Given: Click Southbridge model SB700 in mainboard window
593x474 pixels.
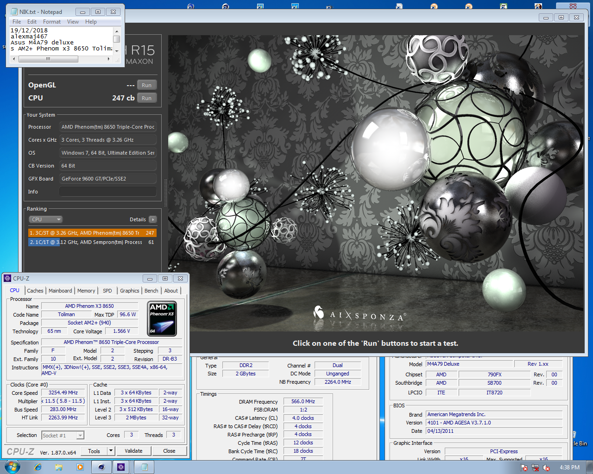Looking at the screenshot, I should [494, 383].
